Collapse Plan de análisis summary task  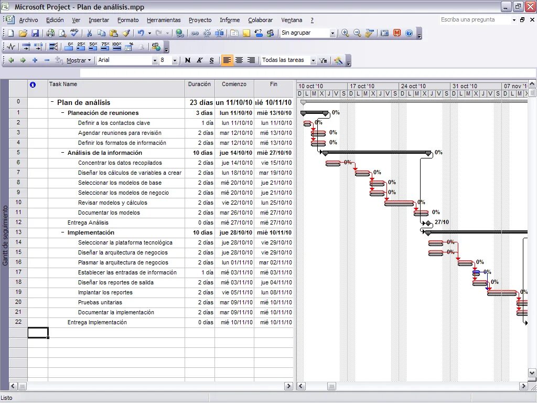coord(52,102)
